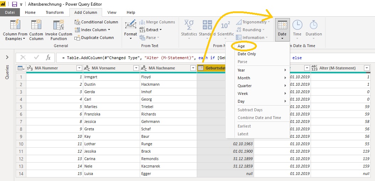
Task: Click the fx function icon
Action: click(x=48, y=57)
